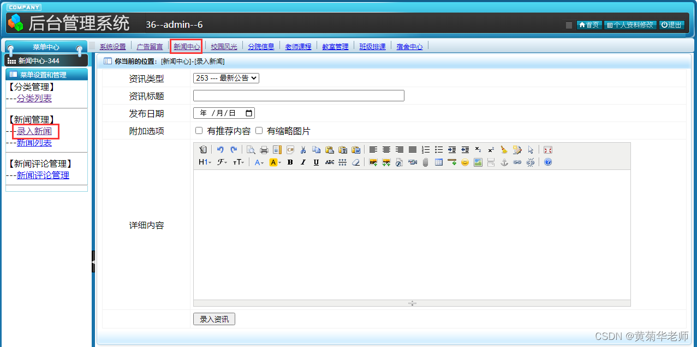Image resolution: width=697 pixels, height=347 pixels.
Task: Click the insert hyperlink chain icon
Action: click(x=517, y=162)
